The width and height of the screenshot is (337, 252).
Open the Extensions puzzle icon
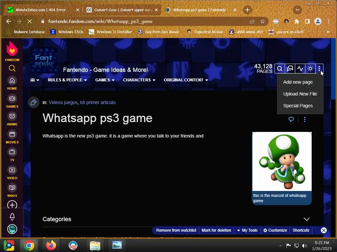click(x=297, y=21)
